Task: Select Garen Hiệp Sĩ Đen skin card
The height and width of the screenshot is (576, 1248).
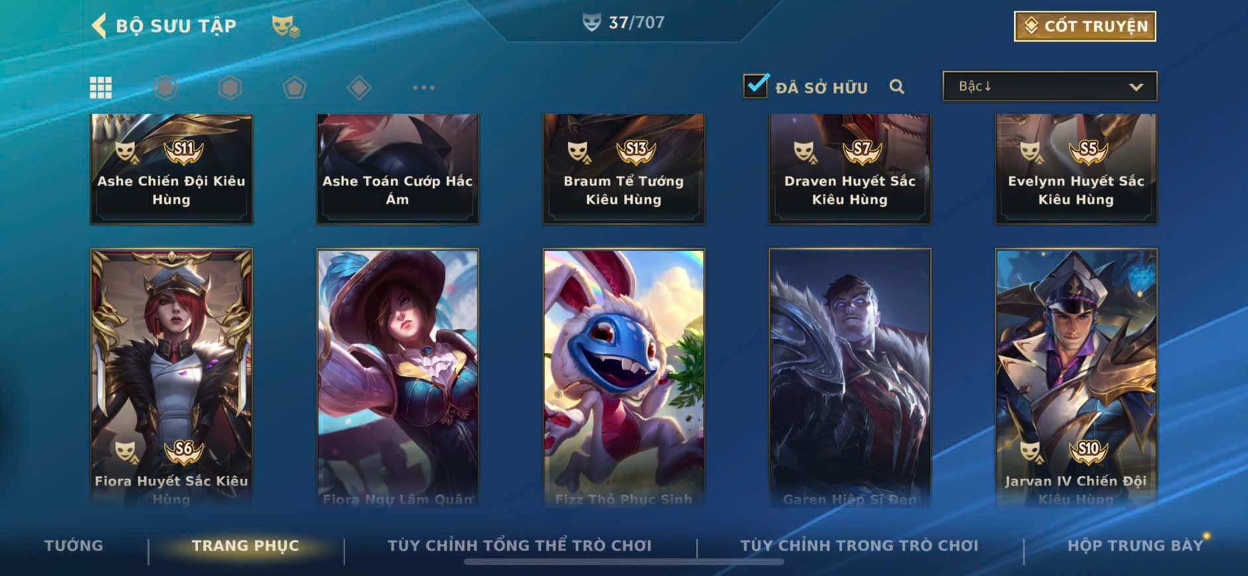Action: (850, 378)
